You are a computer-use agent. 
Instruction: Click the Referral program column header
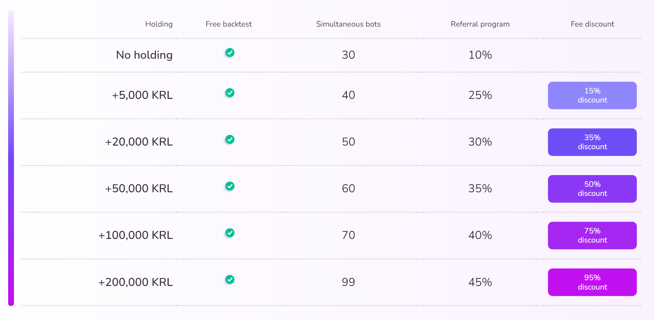pos(480,24)
